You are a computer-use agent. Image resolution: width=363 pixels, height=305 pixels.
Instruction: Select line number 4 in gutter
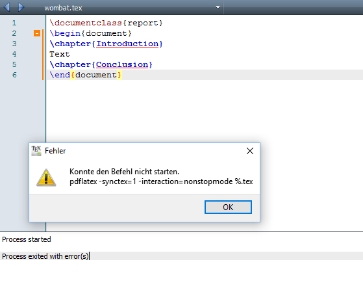14,54
